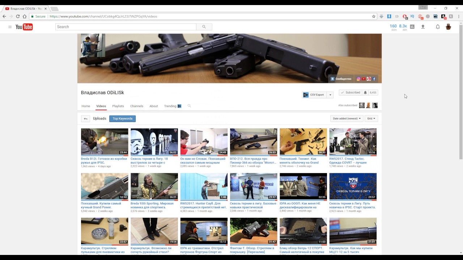This screenshot has width=463, height=260.
Task: Open the YouTube hamburger guide menu
Action: point(10,27)
